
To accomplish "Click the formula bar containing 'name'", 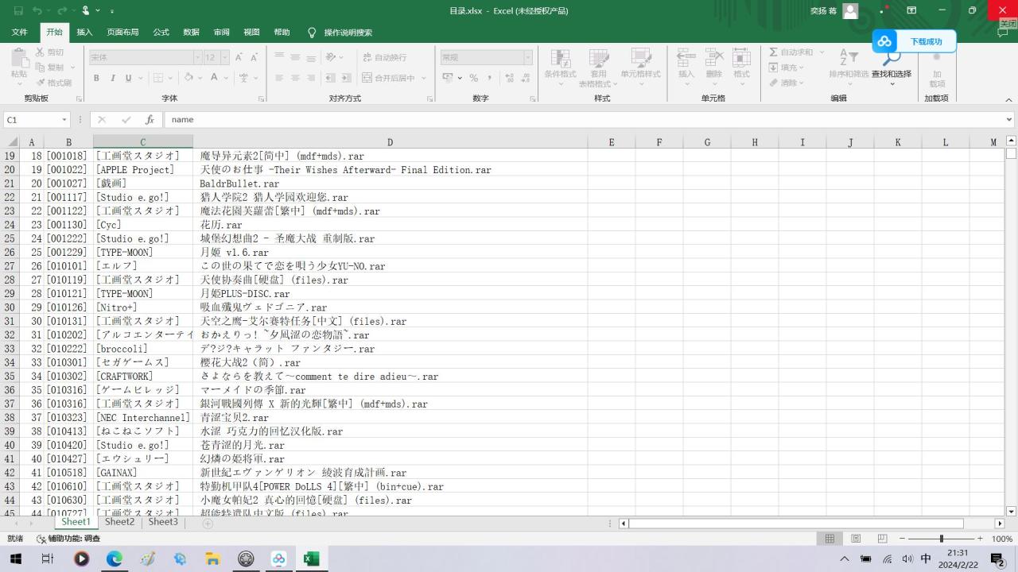I will pyautogui.click(x=584, y=119).
